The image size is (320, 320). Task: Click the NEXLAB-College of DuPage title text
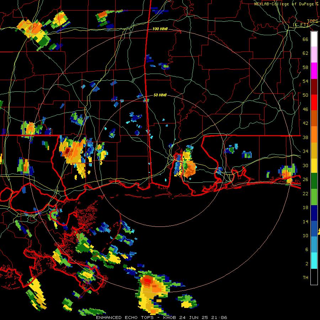pos(286,4)
